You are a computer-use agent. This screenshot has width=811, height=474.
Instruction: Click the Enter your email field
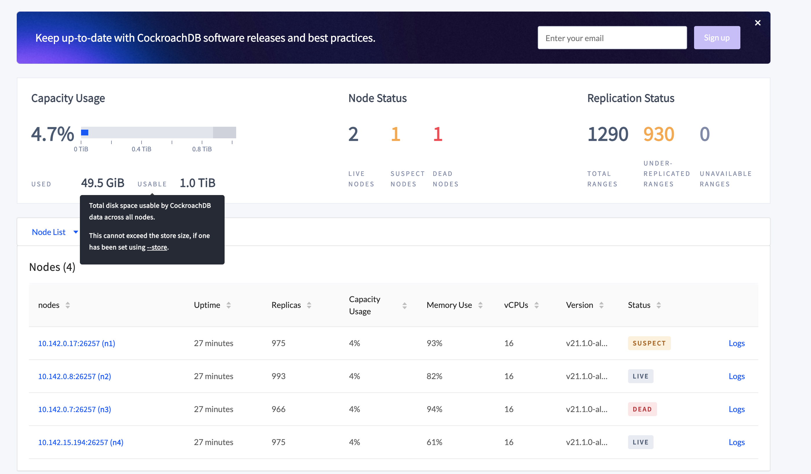click(612, 38)
